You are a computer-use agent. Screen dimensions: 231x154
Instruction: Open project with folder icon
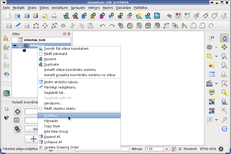pos(18,16)
